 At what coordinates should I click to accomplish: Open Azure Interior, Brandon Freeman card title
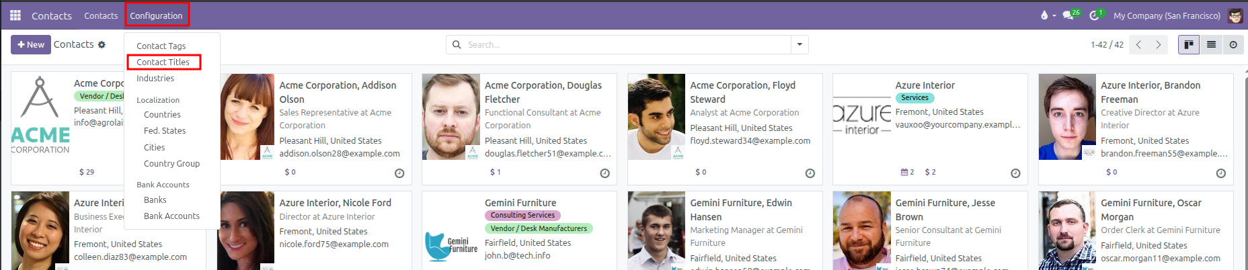(x=1150, y=92)
